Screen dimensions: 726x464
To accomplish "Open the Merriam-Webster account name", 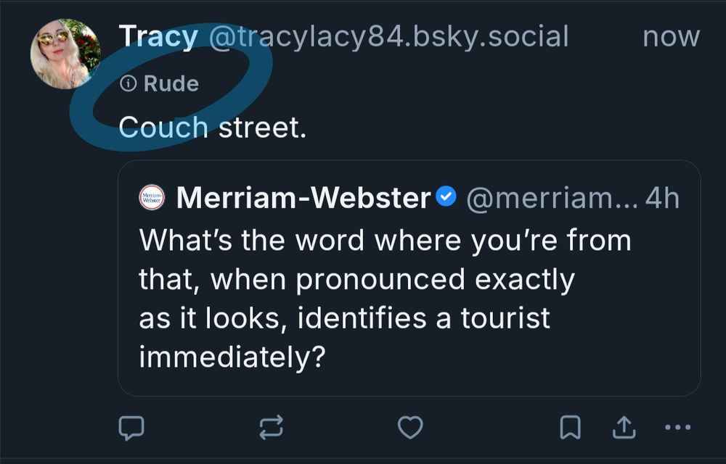I will coord(303,198).
